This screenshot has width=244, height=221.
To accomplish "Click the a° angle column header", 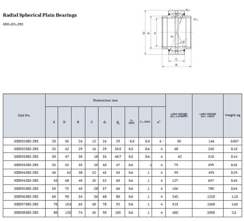I will tap(158, 122).
